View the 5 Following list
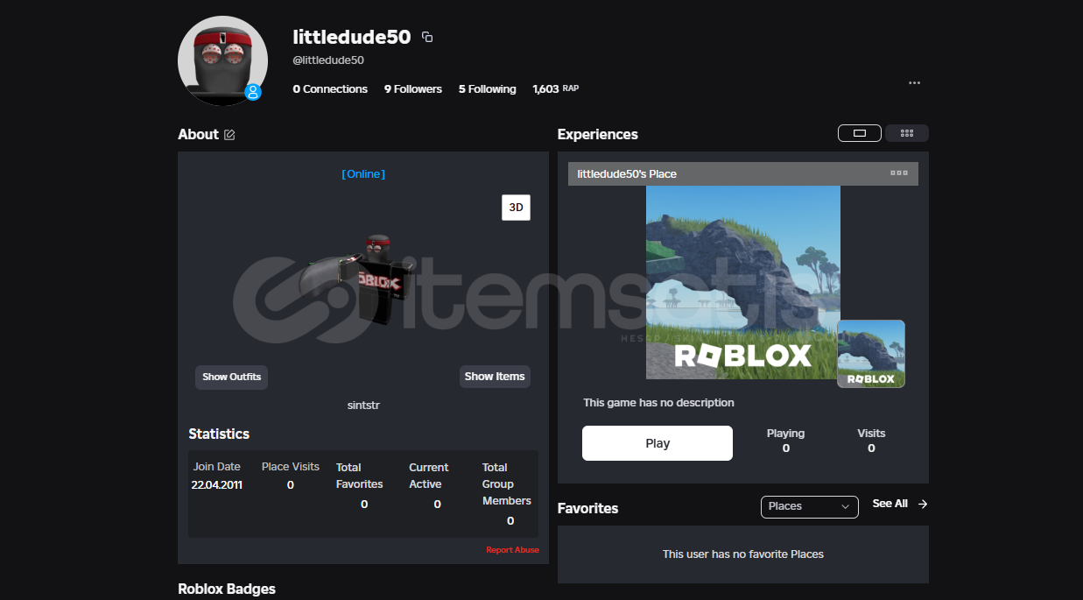Image resolution: width=1083 pixels, height=600 pixels. click(x=488, y=88)
